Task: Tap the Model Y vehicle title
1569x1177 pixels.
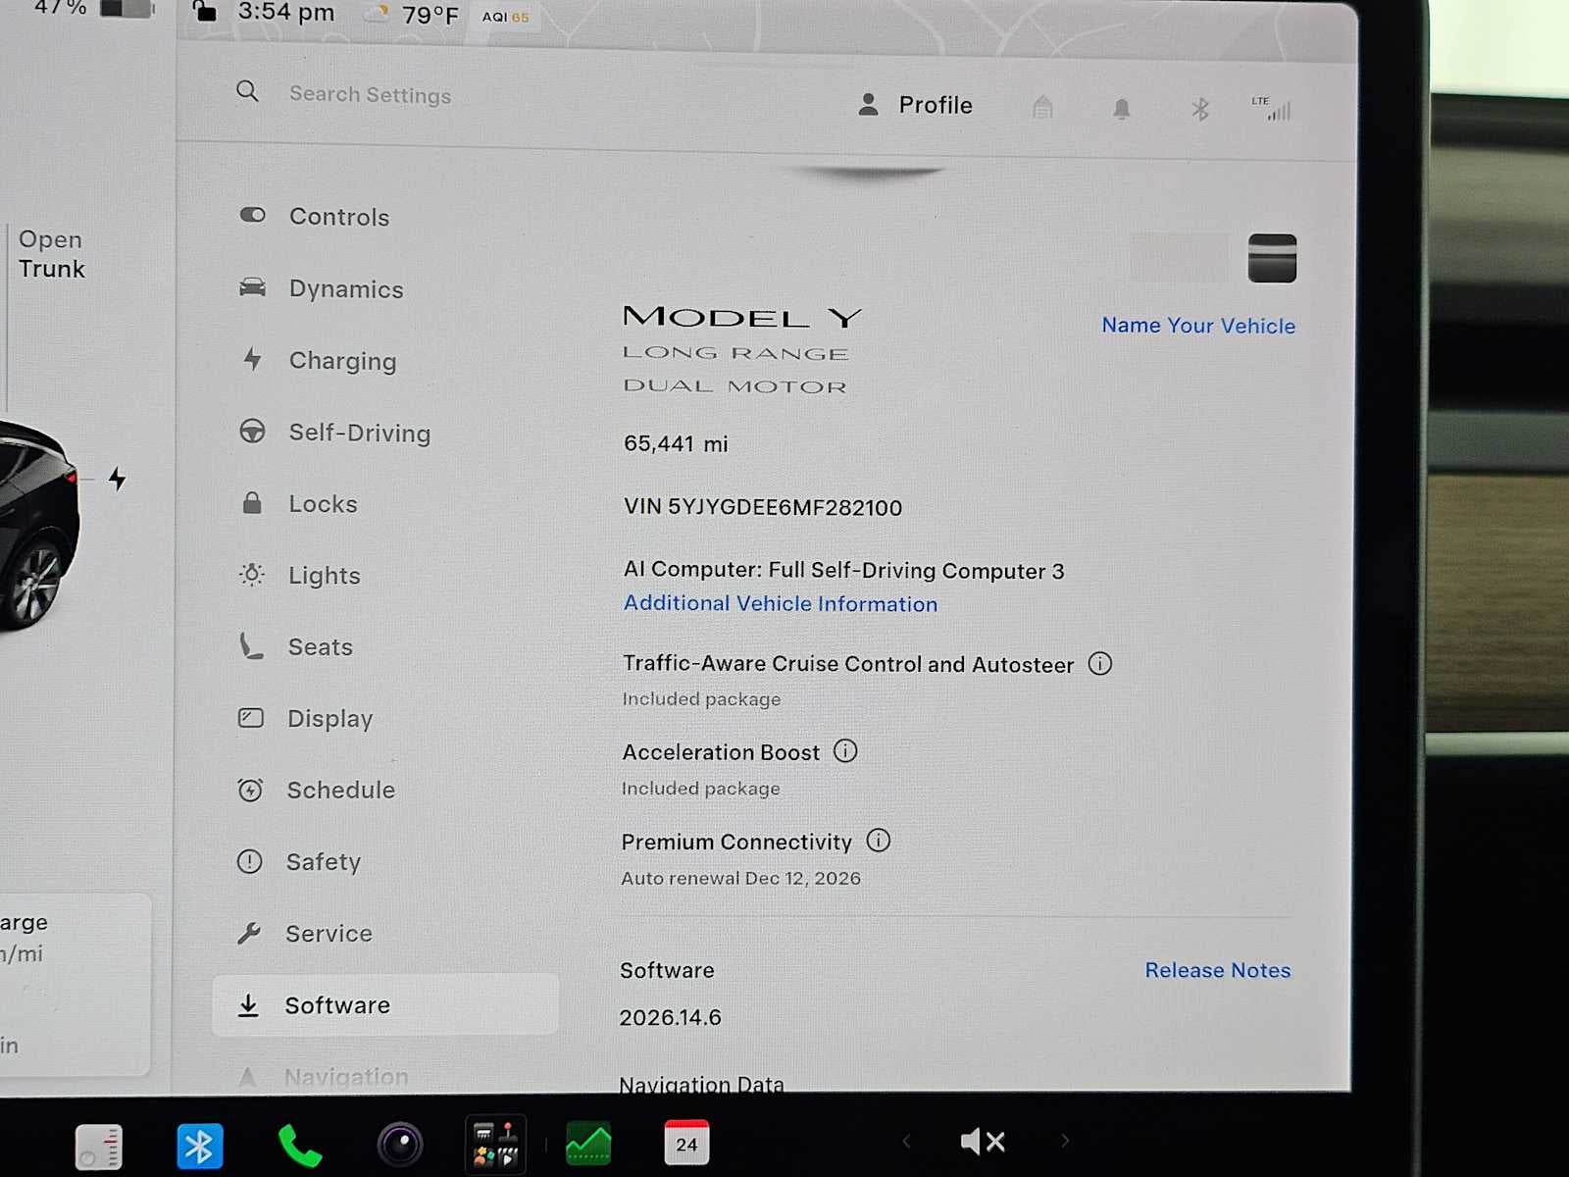Action: coord(742,317)
